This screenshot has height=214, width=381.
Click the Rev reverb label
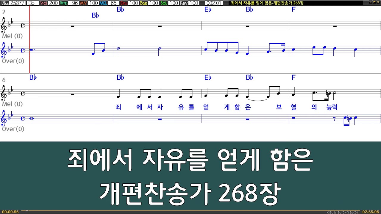[x=184, y=3]
